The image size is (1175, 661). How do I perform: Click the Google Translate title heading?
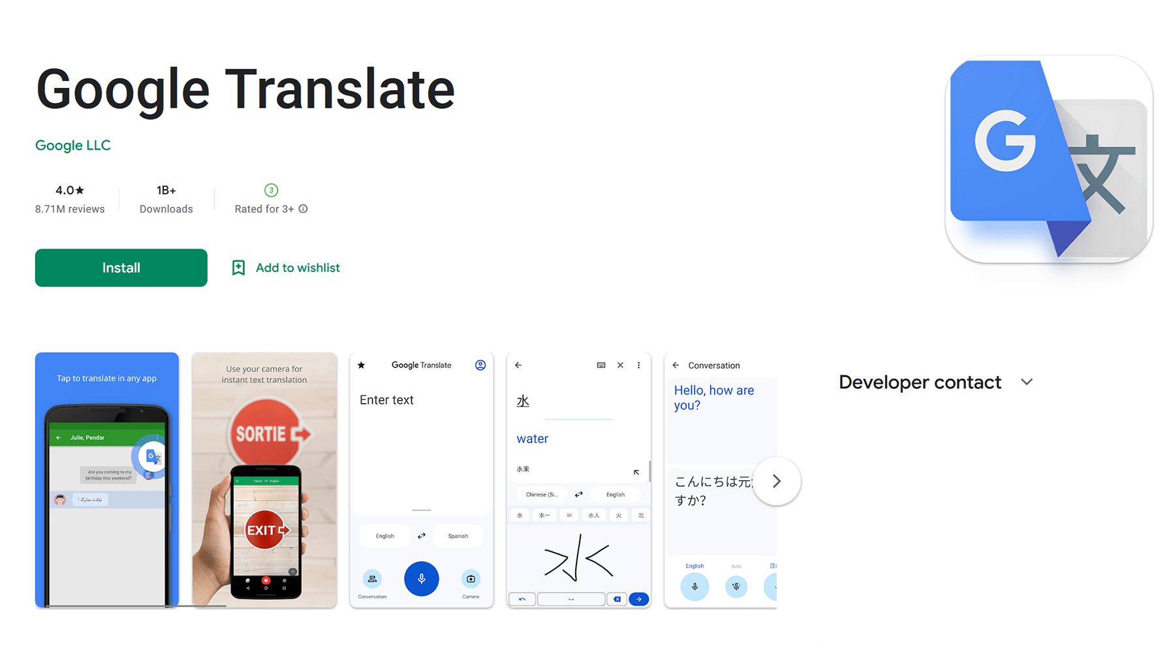coord(245,89)
